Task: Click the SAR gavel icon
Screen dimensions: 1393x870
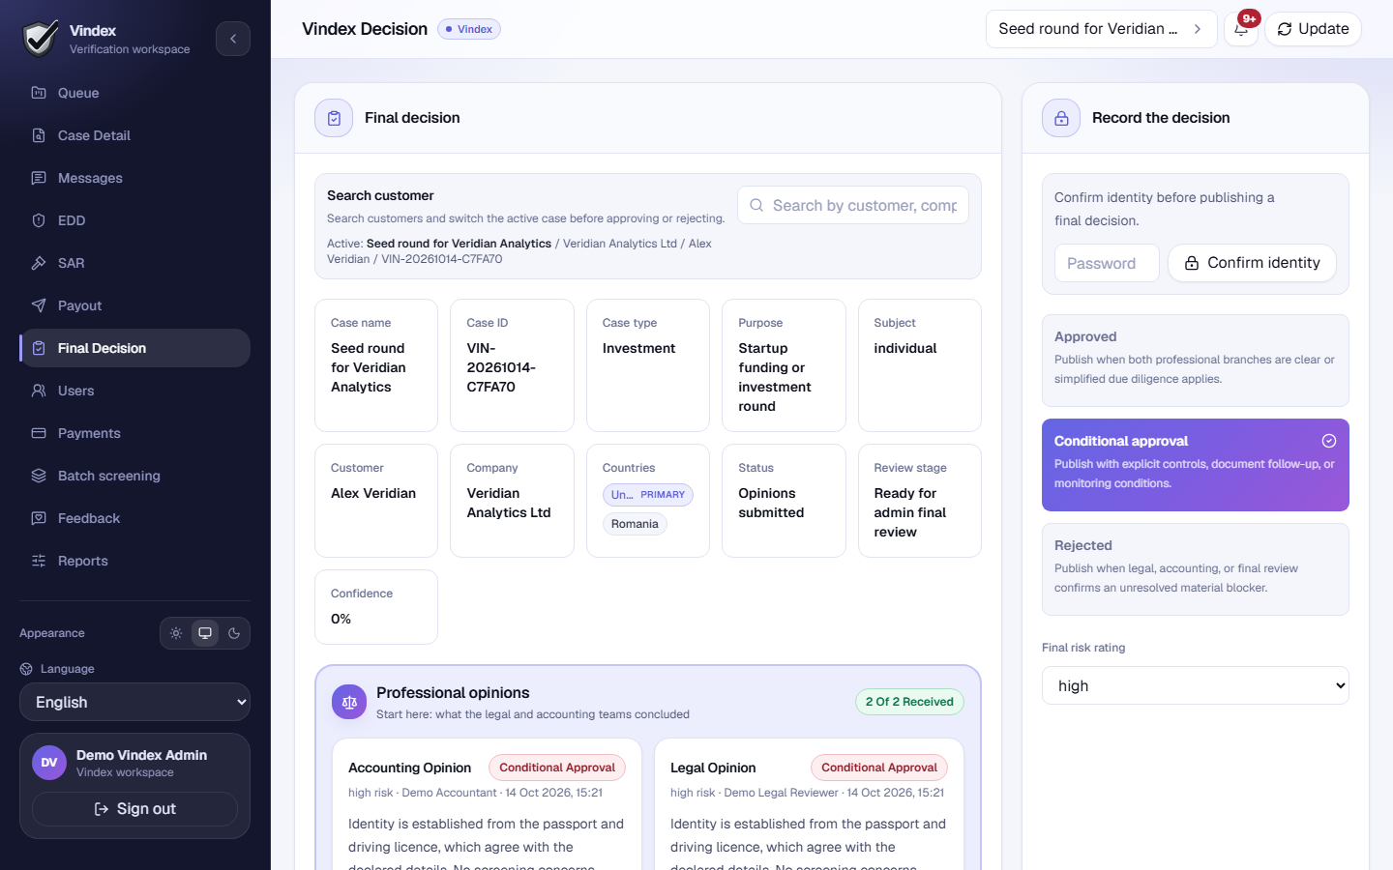Action: (x=39, y=263)
